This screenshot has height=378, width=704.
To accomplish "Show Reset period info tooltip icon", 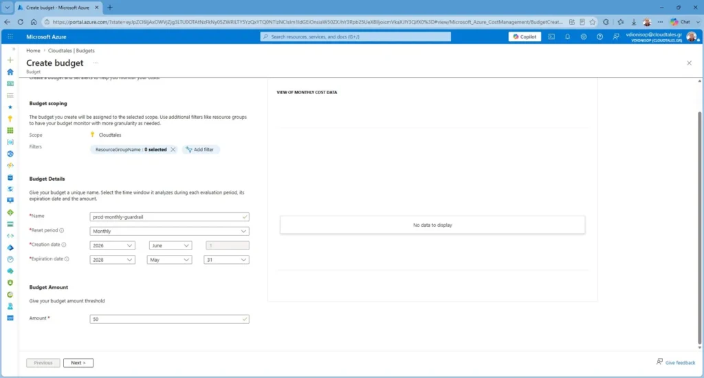I will point(62,230).
